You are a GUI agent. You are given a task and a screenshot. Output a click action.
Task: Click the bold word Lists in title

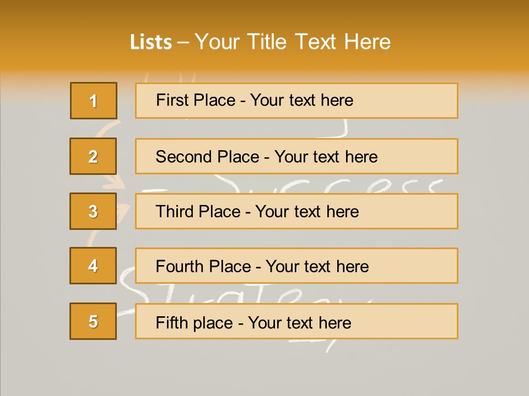pyautogui.click(x=151, y=42)
